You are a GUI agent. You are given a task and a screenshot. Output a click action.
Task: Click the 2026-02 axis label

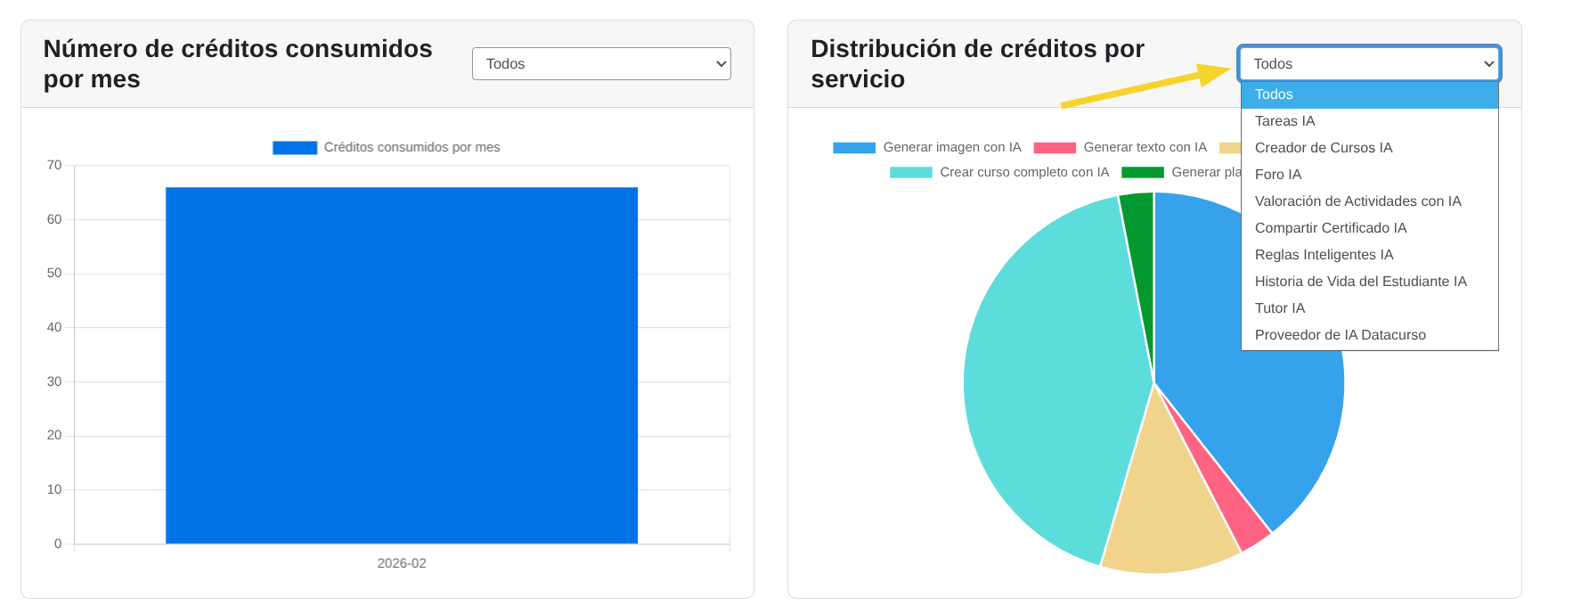pos(402,564)
